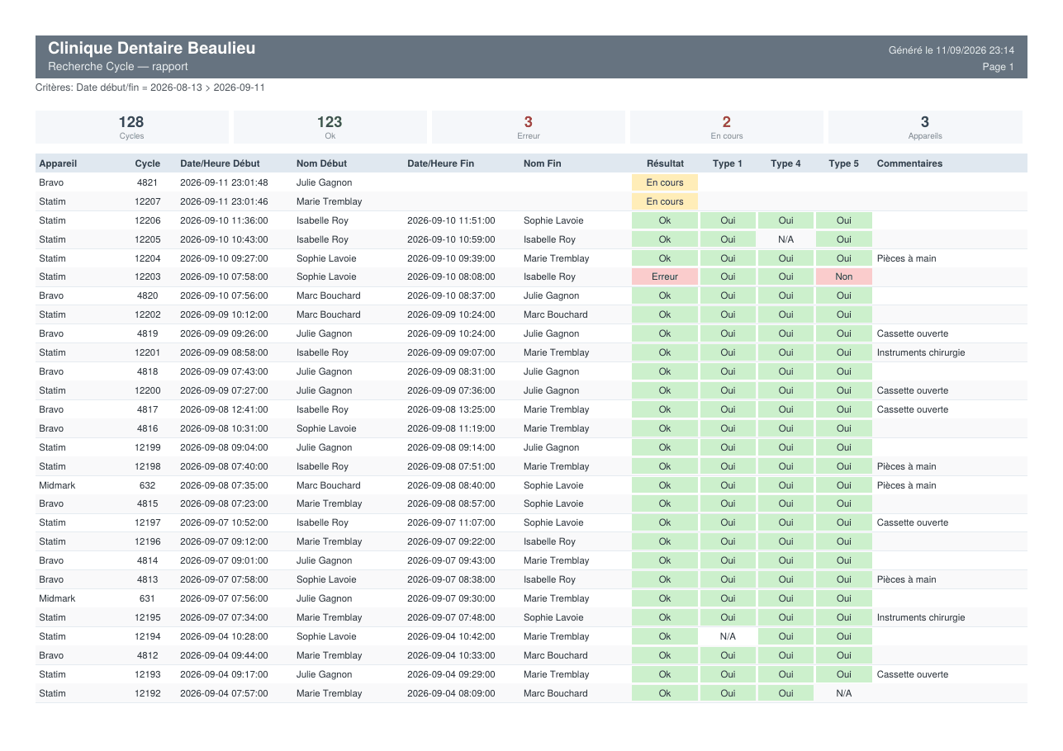The height and width of the screenshot is (751, 1063).
Task: Click the "Erreur" result for cycle 12203
Action: (665, 276)
